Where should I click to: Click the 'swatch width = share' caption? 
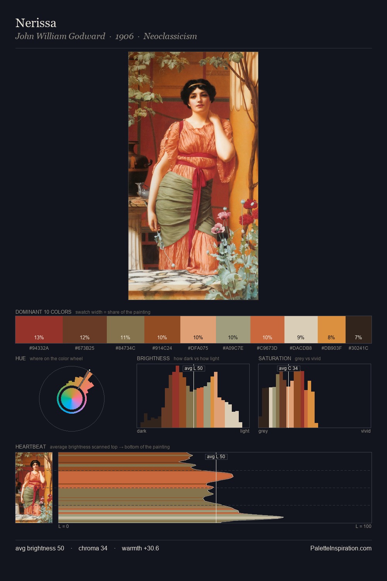point(113,312)
